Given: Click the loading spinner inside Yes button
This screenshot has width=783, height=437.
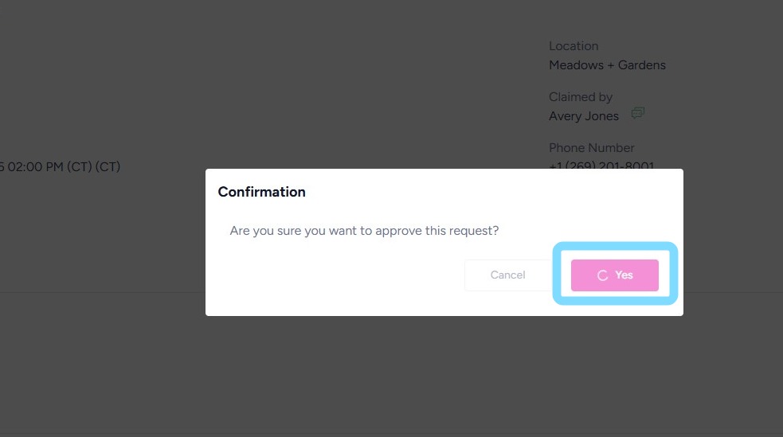Looking at the screenshot, I should 602,275.
